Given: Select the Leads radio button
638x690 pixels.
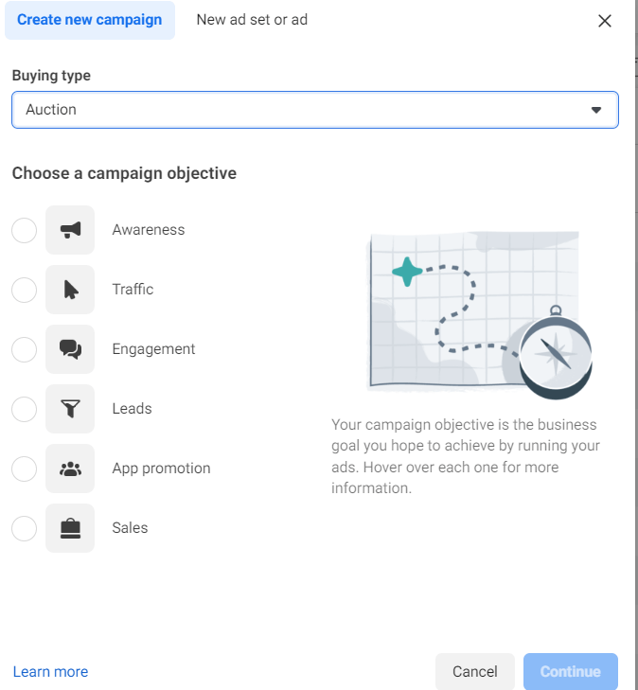Looking at the screenshot, I should coord(24,409).
